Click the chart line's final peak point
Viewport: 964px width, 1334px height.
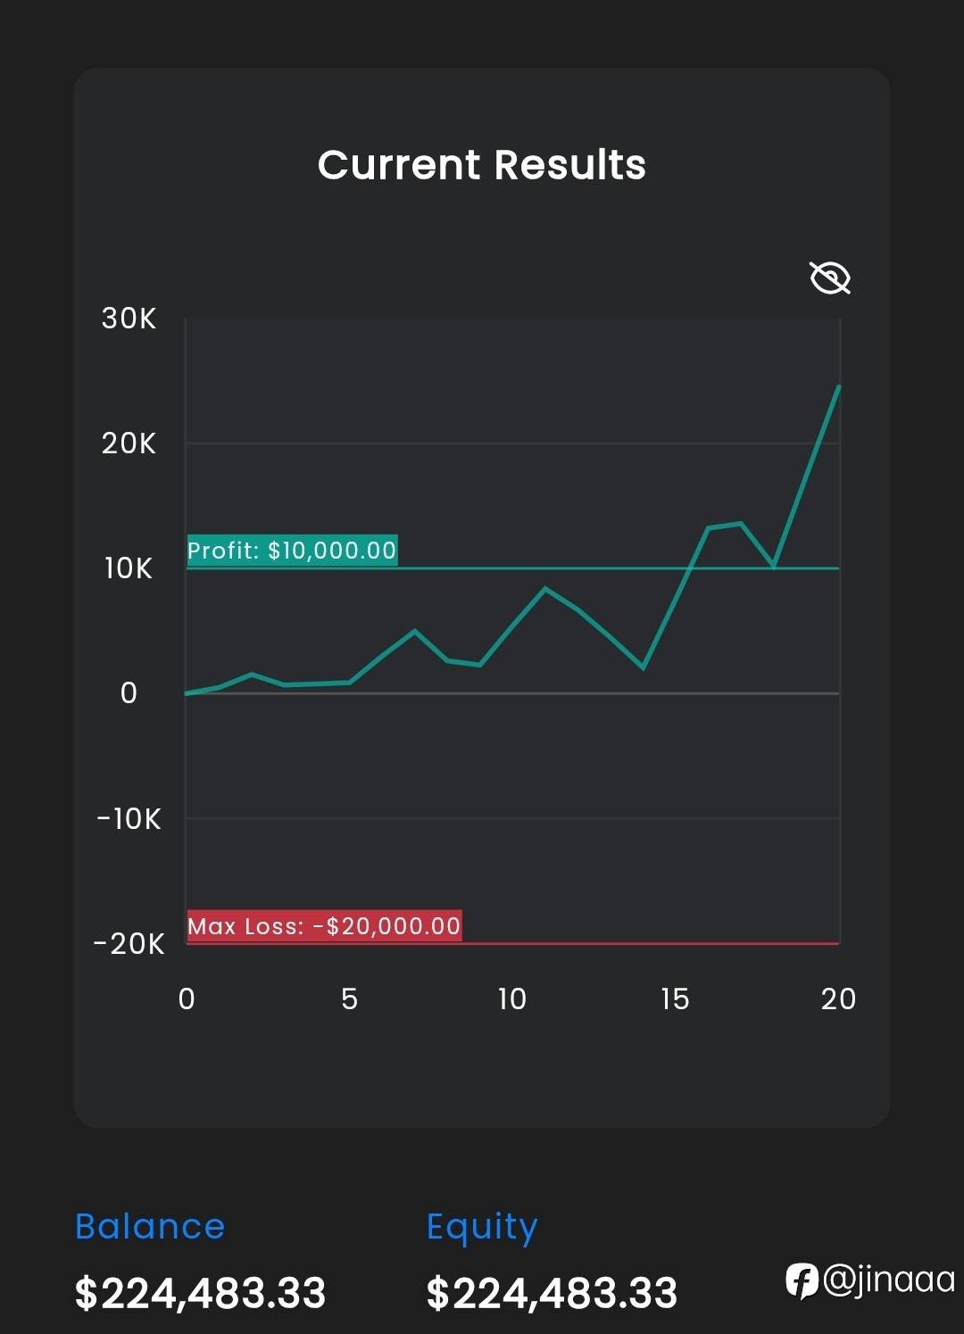838,387
